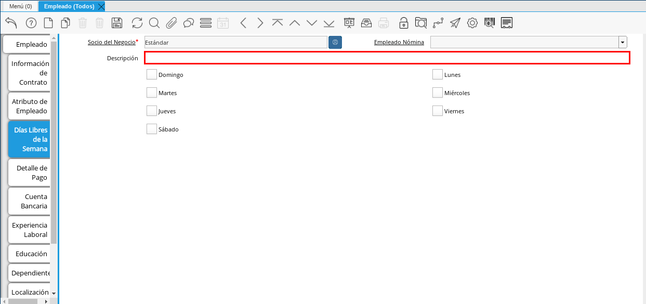
Task: Create a new record with the blank page icon
Action: click(x=48, y=23)
